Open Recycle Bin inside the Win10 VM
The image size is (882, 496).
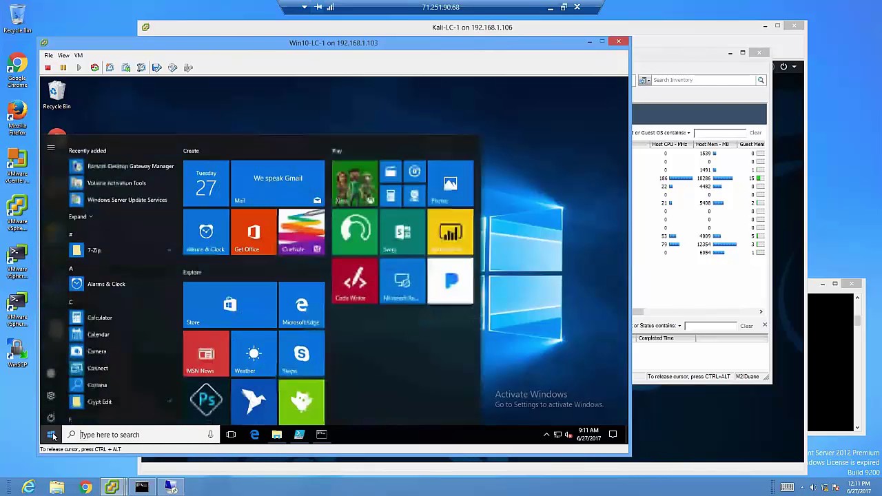[x=57, y=95]
